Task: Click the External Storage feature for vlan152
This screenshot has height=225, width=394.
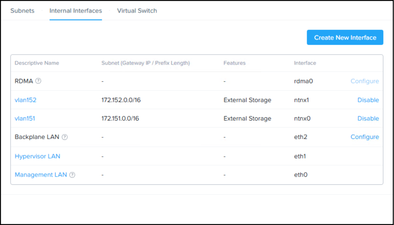Action: point(247,100)
